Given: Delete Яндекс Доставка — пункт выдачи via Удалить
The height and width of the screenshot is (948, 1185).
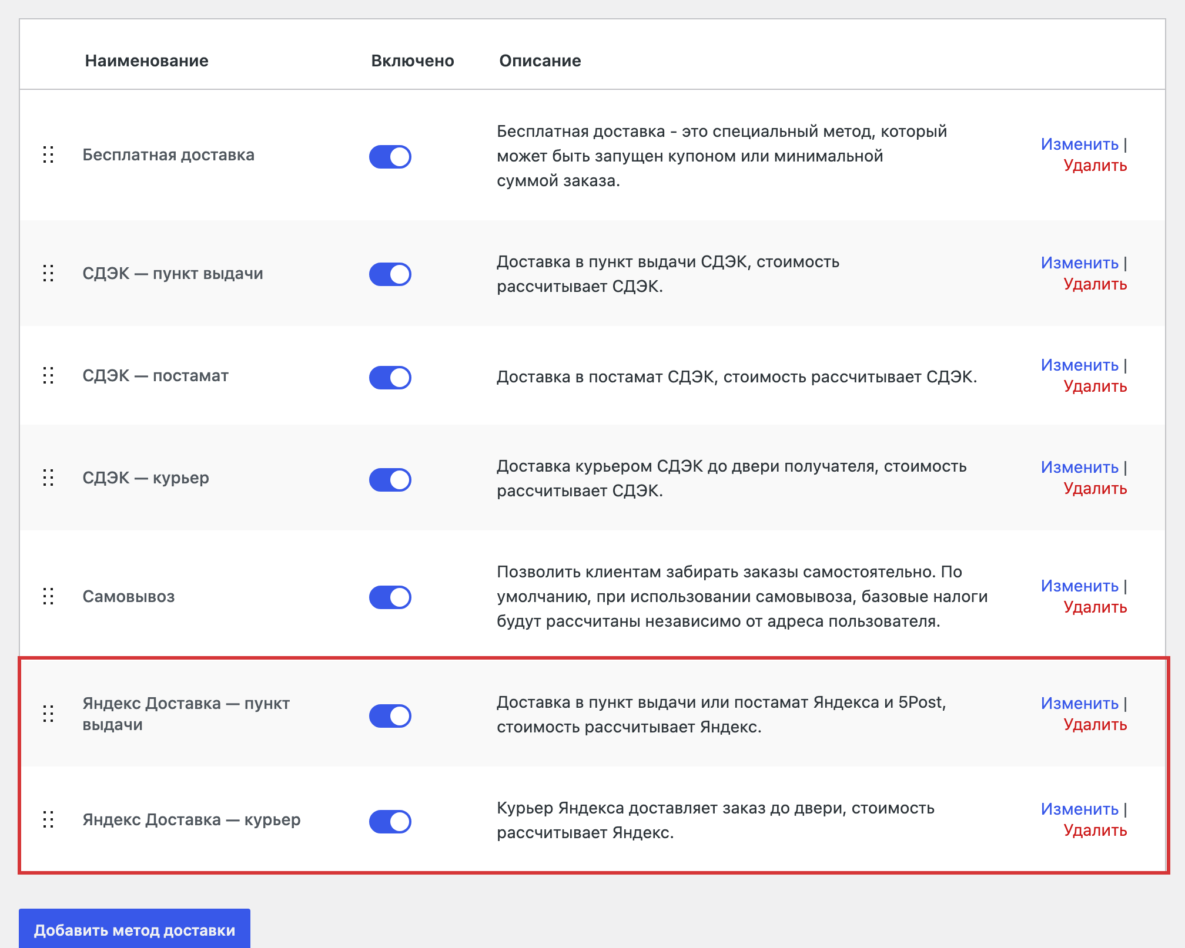Looking at the screenshot, I should pyautogui.click(x=1095, y=725).
